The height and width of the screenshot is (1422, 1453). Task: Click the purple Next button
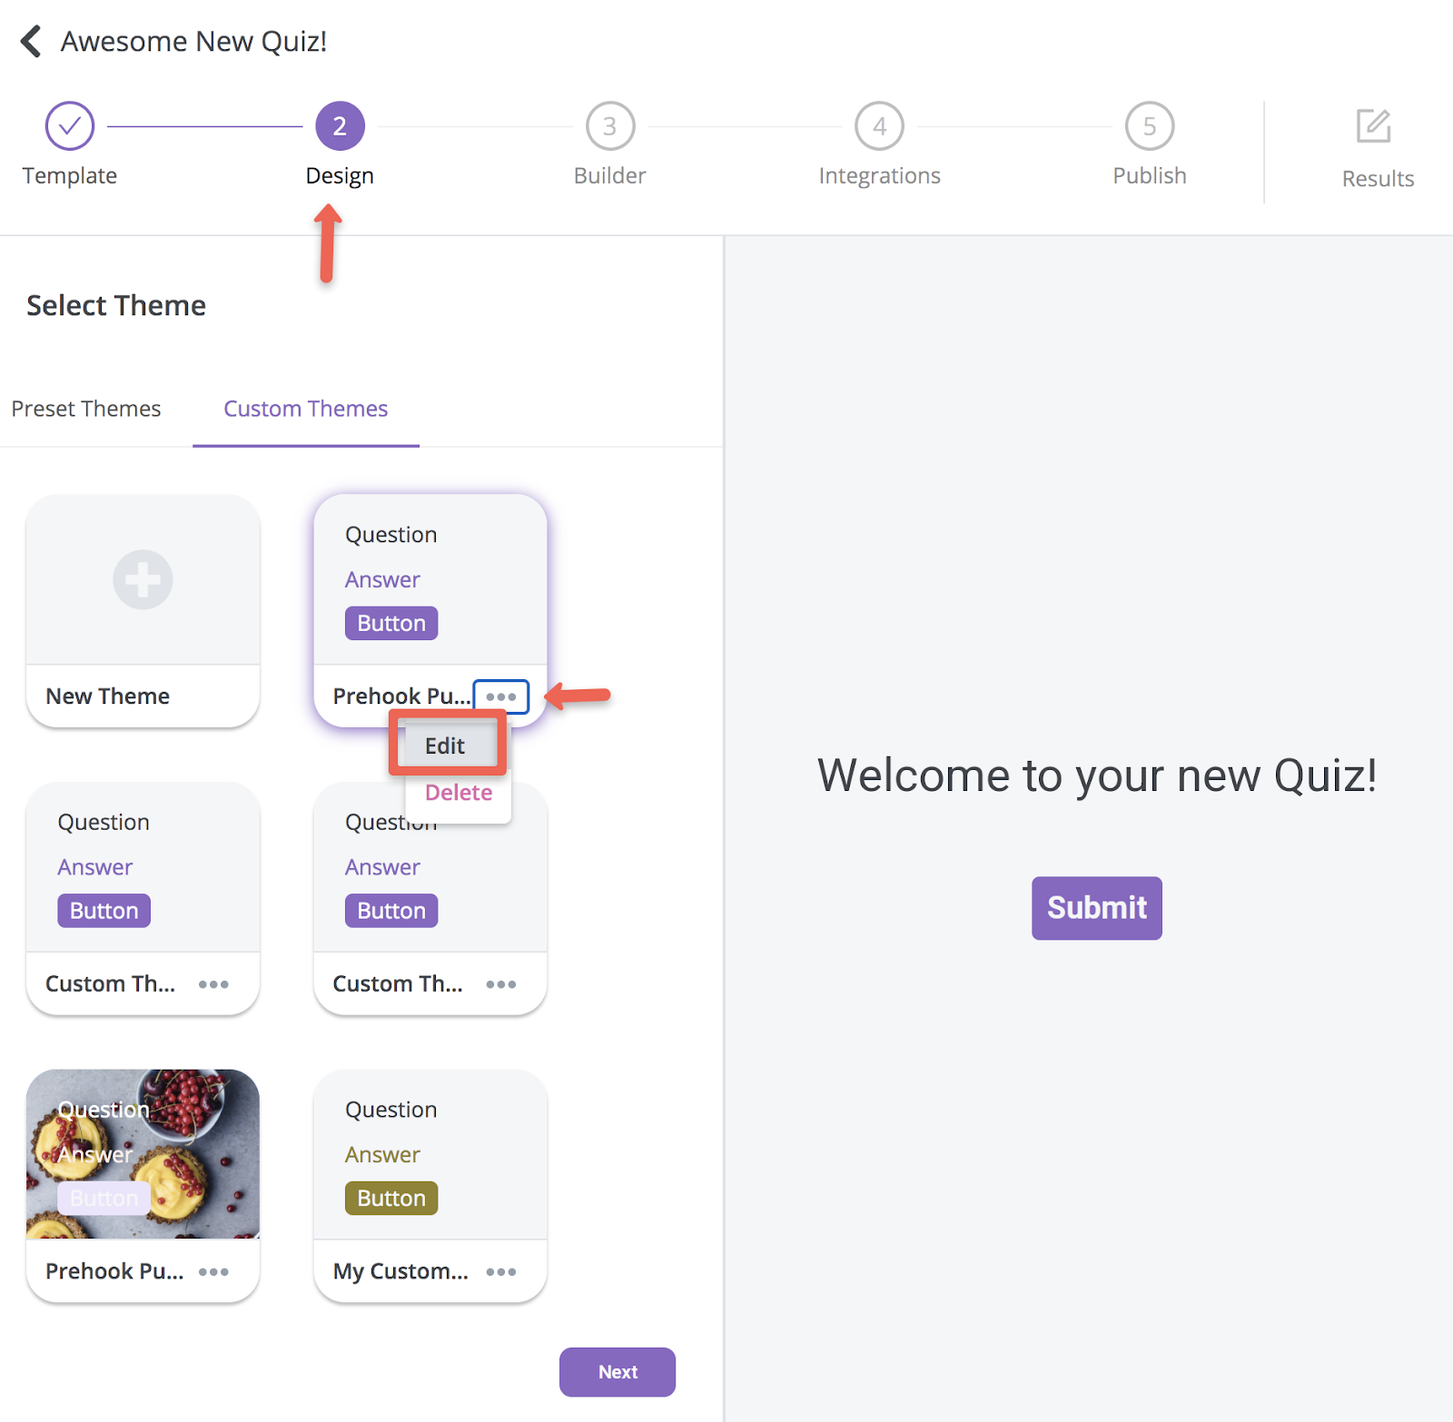[x=618, y=1372]
